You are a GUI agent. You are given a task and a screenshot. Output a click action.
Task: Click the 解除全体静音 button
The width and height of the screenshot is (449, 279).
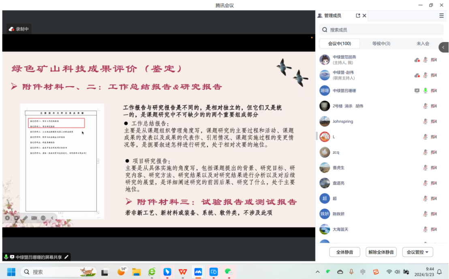click(381, 252)
